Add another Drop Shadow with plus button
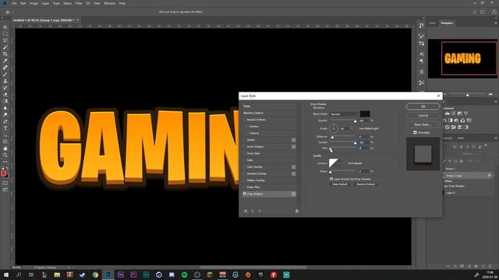Image resolution: width=499 pixels, height=280 pixels. click(x=293, y=194)
